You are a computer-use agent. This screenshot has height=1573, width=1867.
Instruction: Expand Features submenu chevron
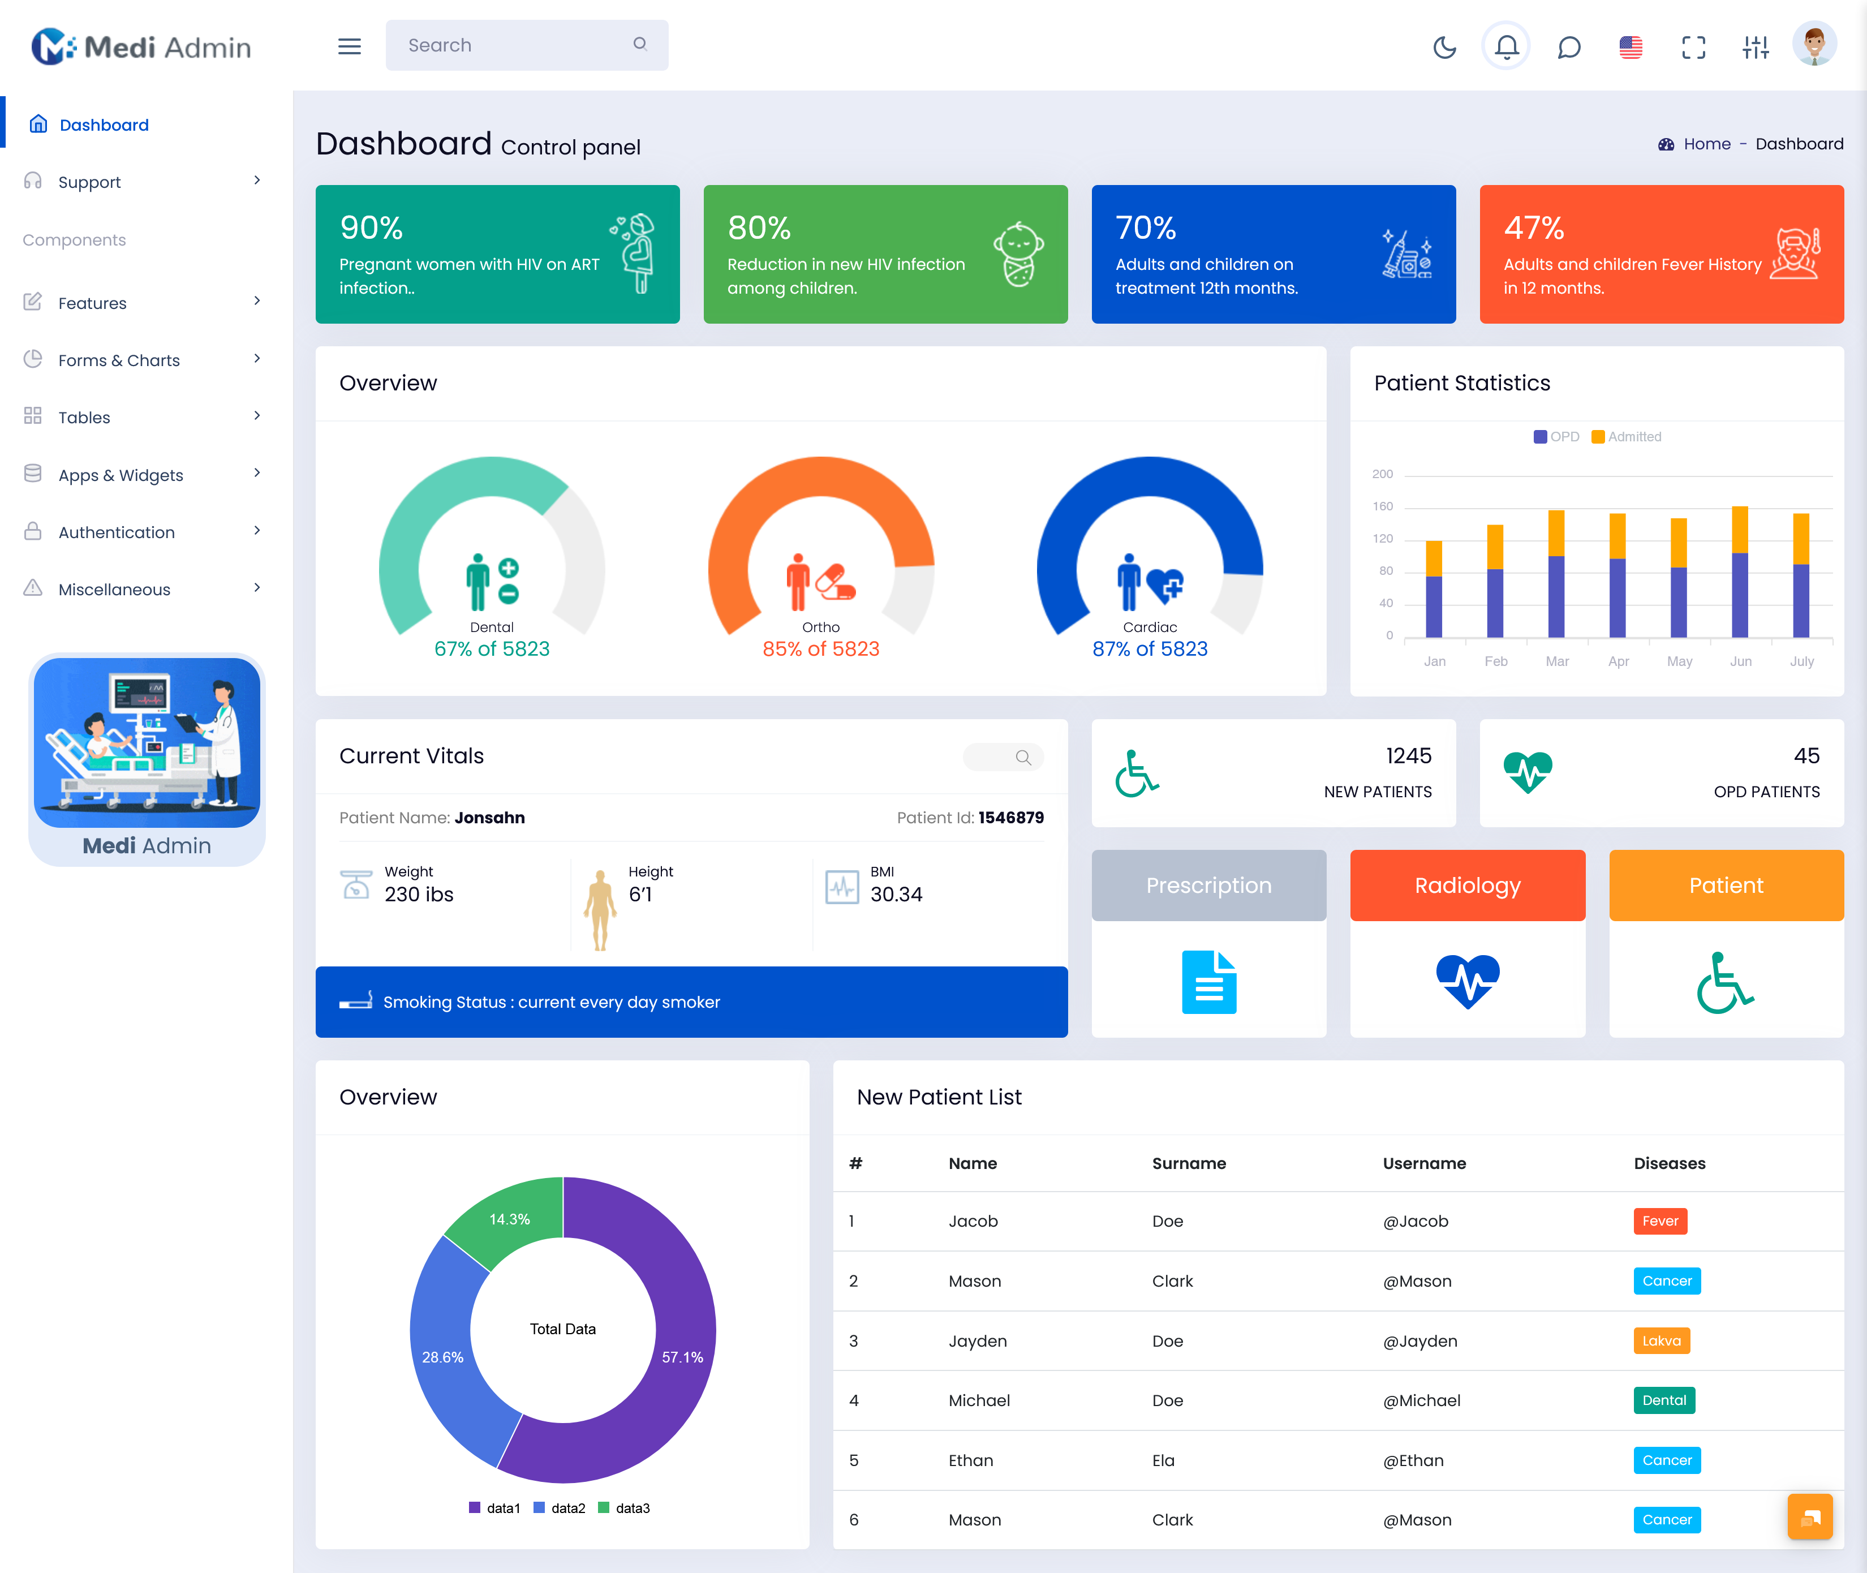tap(257, 302)
